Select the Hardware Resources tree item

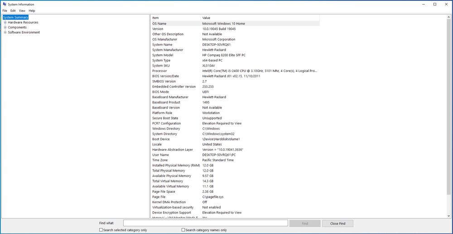pos(23,22)
